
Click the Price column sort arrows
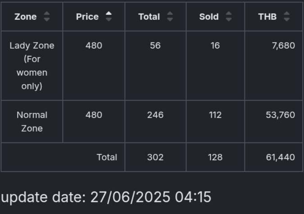pos(109,17)
